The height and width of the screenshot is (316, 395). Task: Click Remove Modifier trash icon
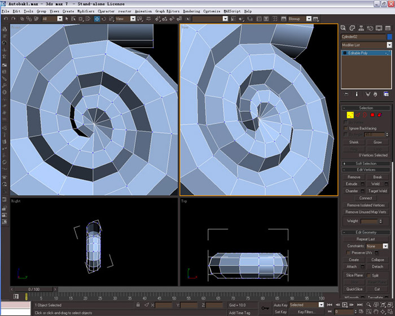(x=375, y=94)
